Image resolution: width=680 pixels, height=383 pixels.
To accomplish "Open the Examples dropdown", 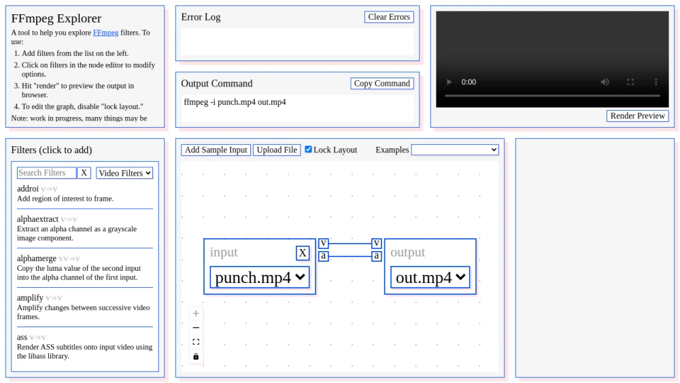I will click(x=455, y=150).
